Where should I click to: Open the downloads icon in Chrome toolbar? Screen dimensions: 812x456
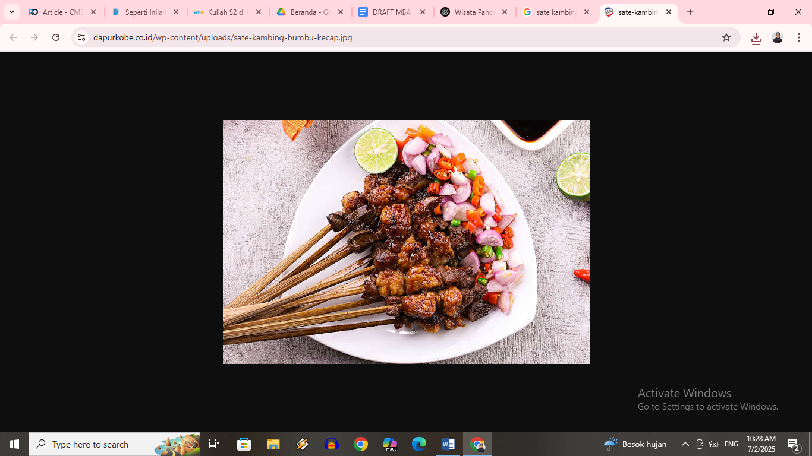756,37
